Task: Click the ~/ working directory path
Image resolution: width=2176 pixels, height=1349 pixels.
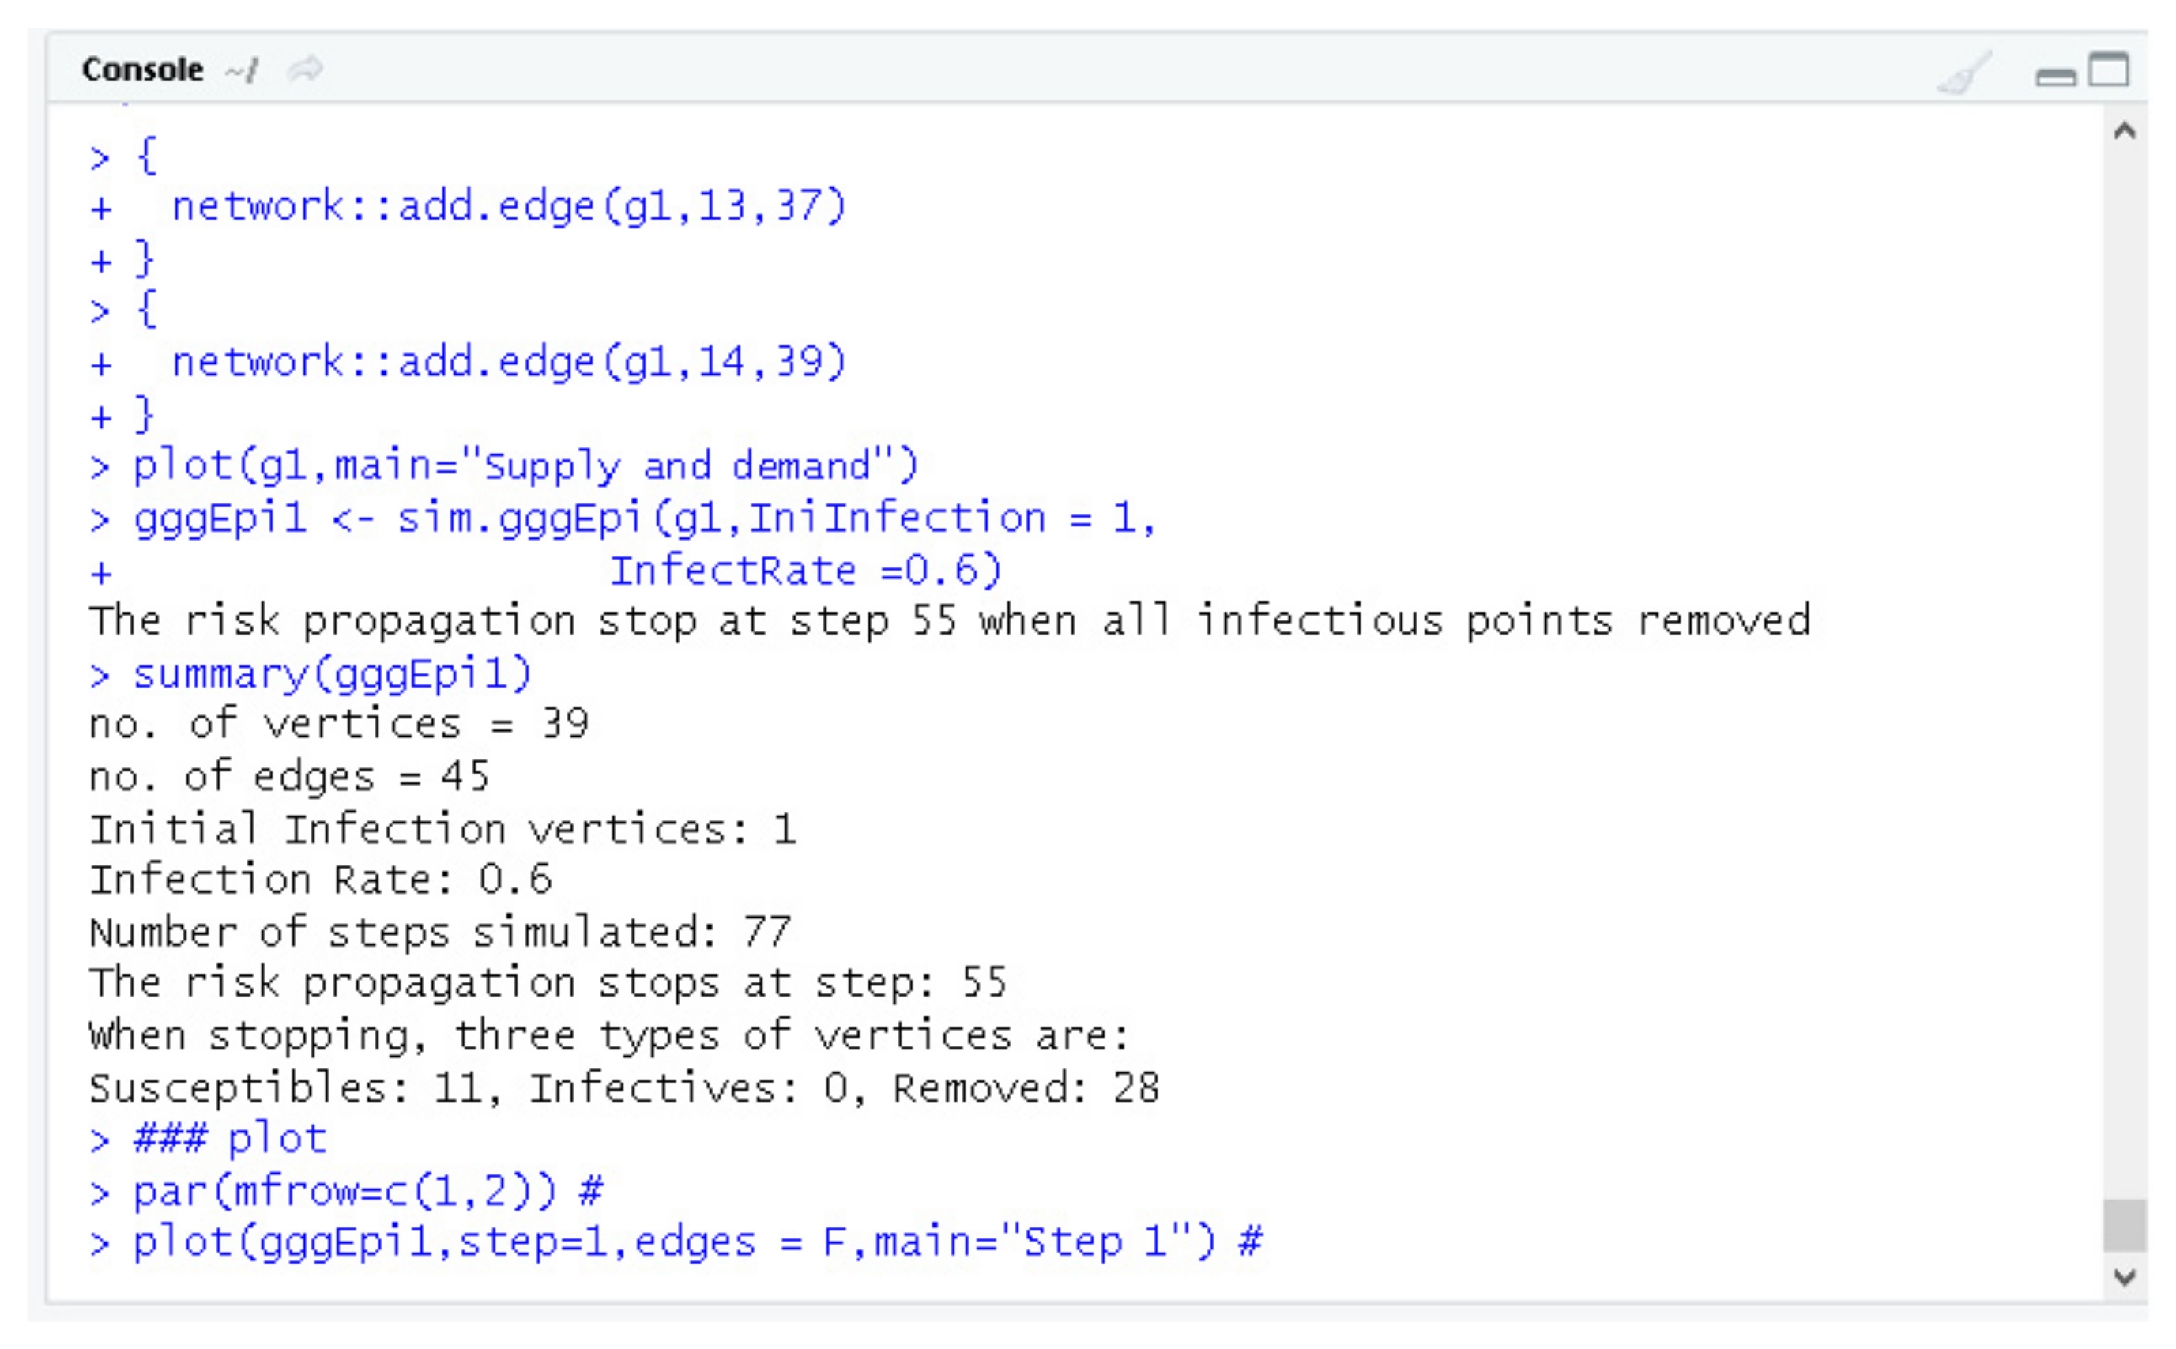Action: click(241, 70)
